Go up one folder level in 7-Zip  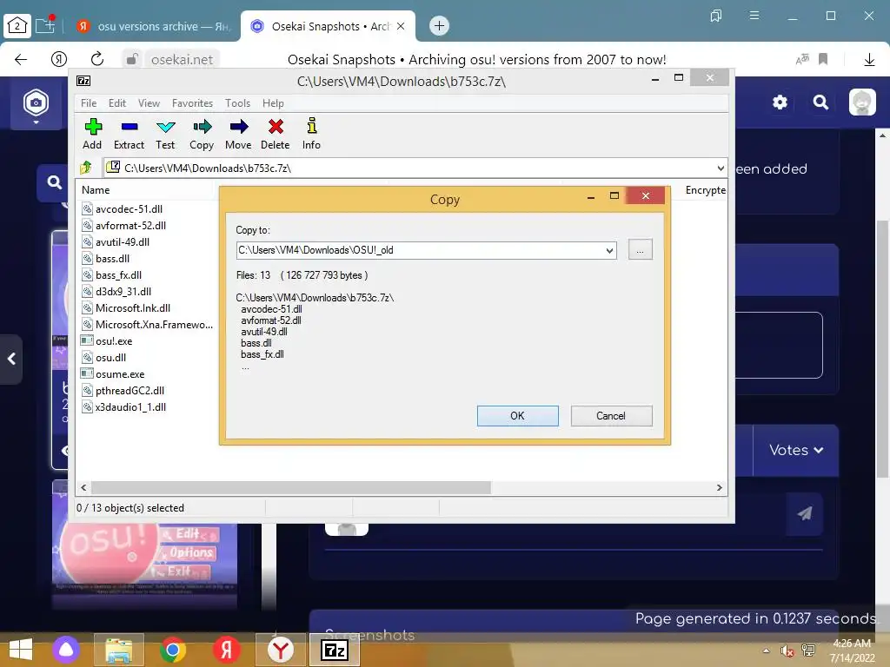tap(86, 168)
